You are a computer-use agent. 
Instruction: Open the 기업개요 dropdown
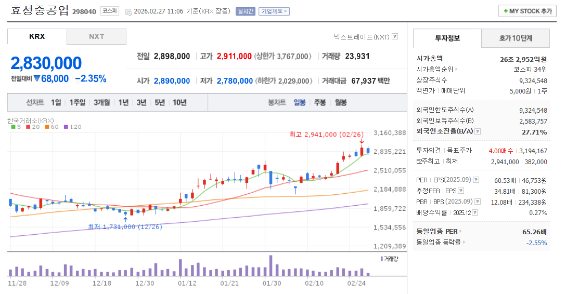tap(274, 11)
